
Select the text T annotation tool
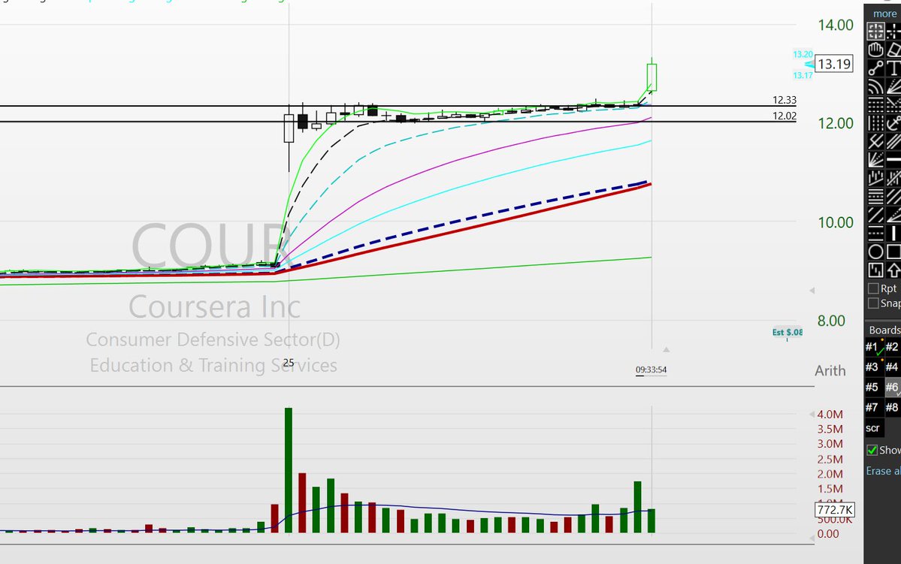893,68
